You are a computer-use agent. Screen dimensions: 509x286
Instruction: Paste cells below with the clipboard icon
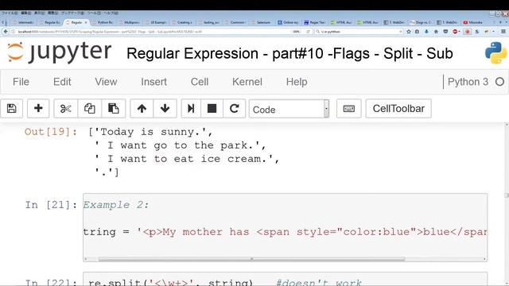[113, 108]
